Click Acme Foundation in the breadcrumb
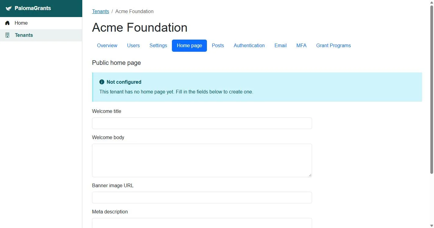 [x=134, y=11]
